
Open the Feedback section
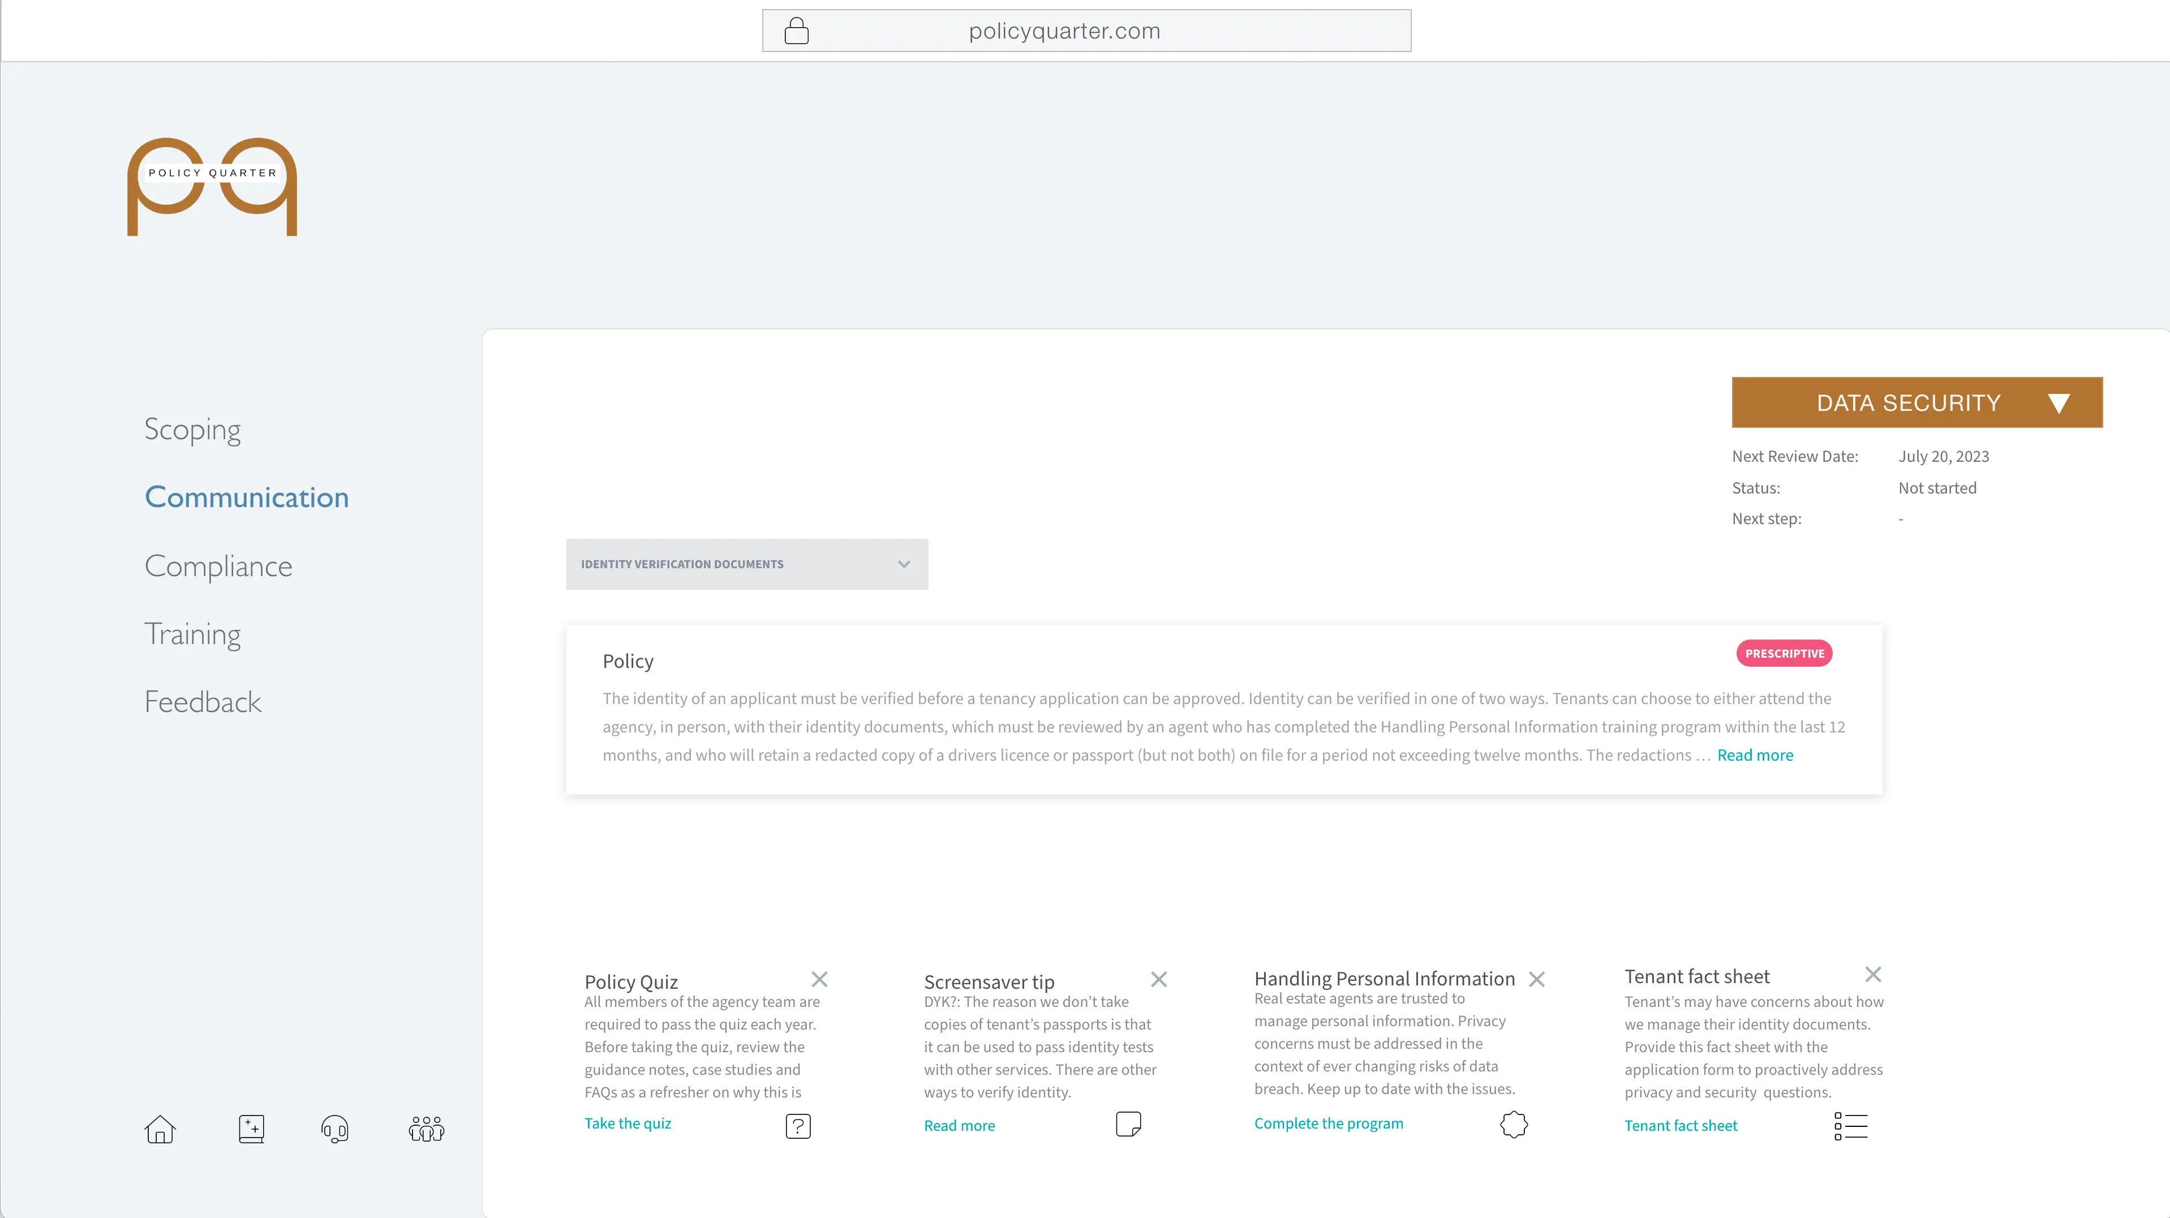[x=203, y=702]
